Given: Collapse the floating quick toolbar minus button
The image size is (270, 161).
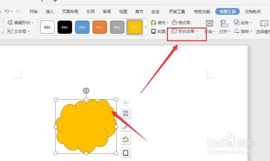Looking at the screenshot, I should (x=126, y=103).
